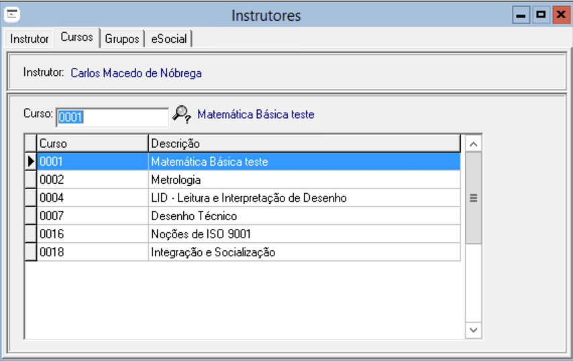
Task: Click the course search magnifier icon
Action: (181, 115)
